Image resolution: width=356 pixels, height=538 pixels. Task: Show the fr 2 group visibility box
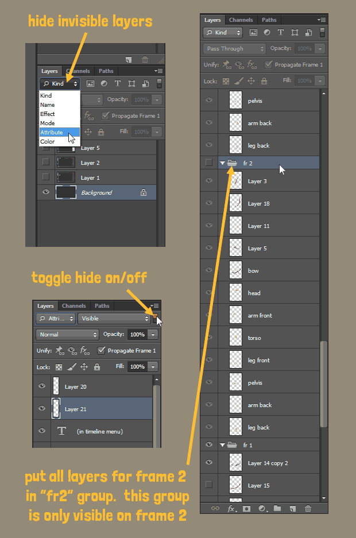pos(209,163)
